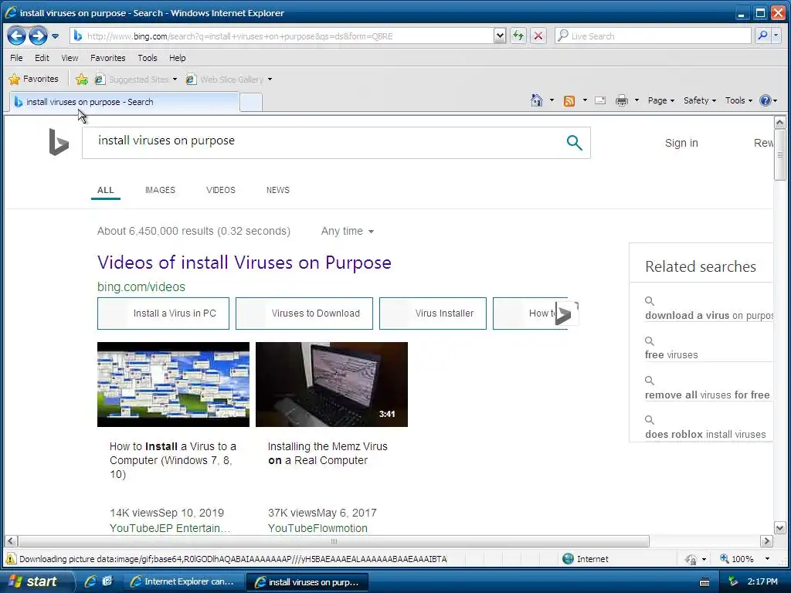Image resolution: width=791 pixels, height=593 pixels.
Task: Open the command bar Tools dropdown
Action: [x=738, y=100]
